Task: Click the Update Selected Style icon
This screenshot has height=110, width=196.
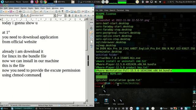Action: 24,16
